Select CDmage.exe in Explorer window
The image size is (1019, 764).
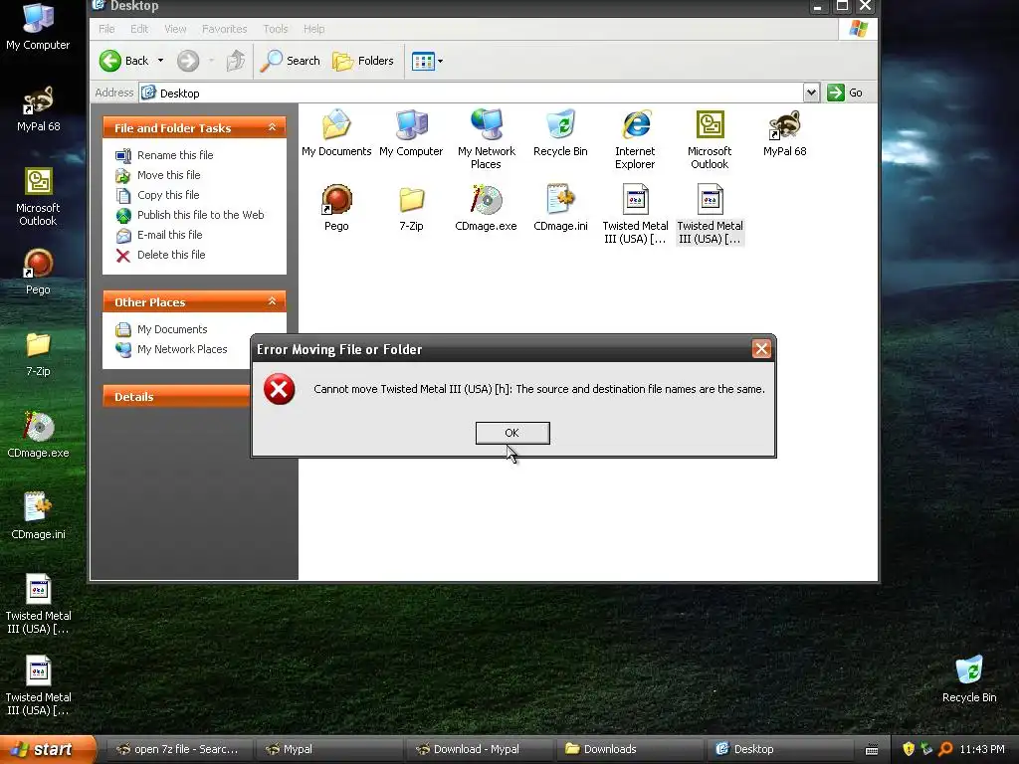pos(486,207)
